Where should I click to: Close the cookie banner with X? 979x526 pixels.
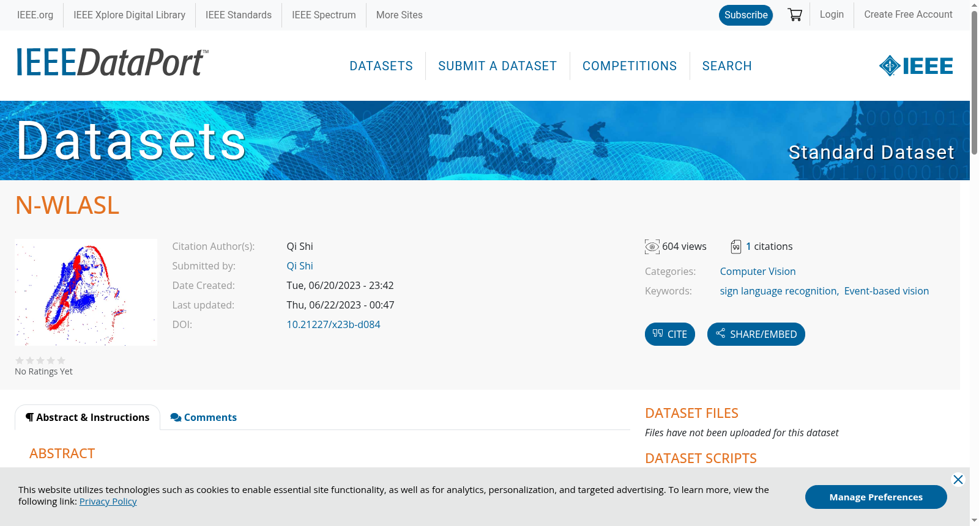958,480
